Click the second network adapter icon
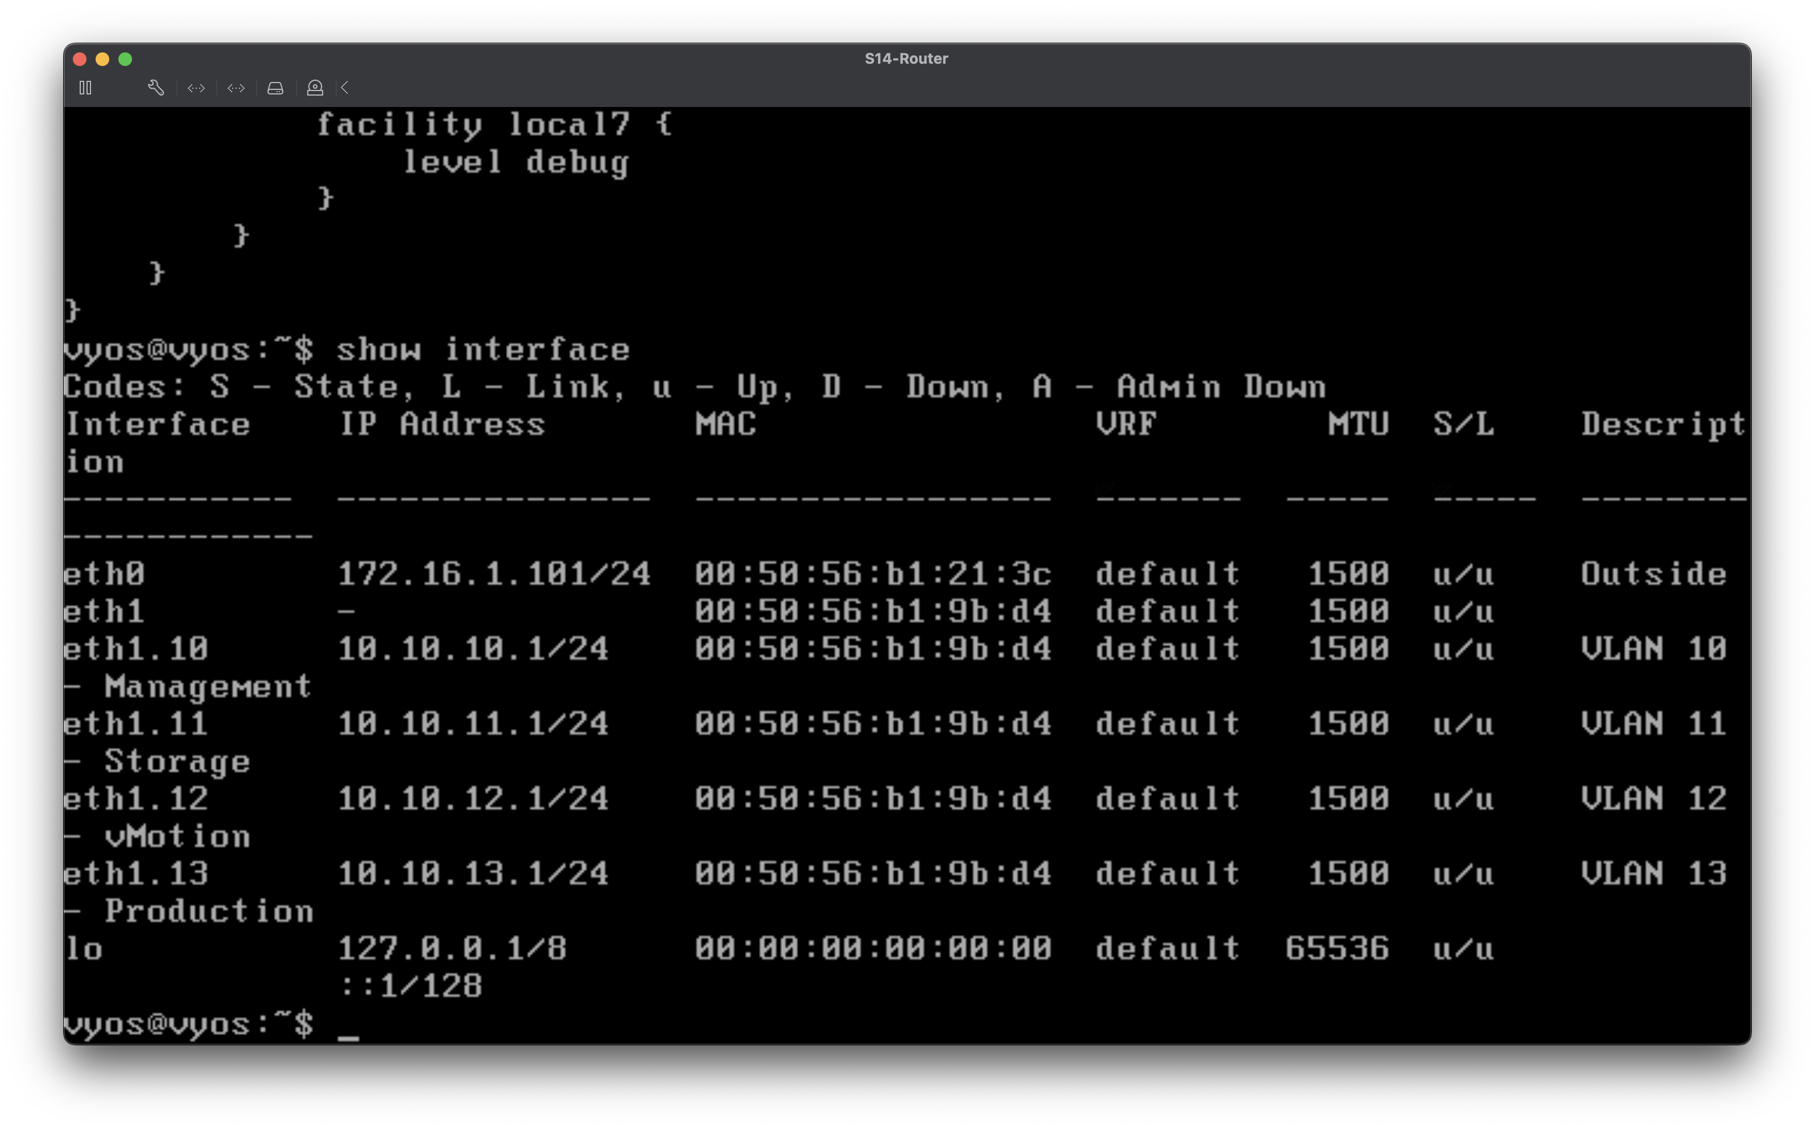Viewport: 1815px width, 1129px height. (236, 88)
